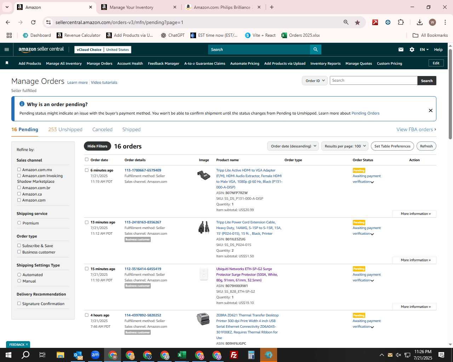Screen dimensions: 453x362
Task: Select the Premium shipping service radio
Action: 19,223
